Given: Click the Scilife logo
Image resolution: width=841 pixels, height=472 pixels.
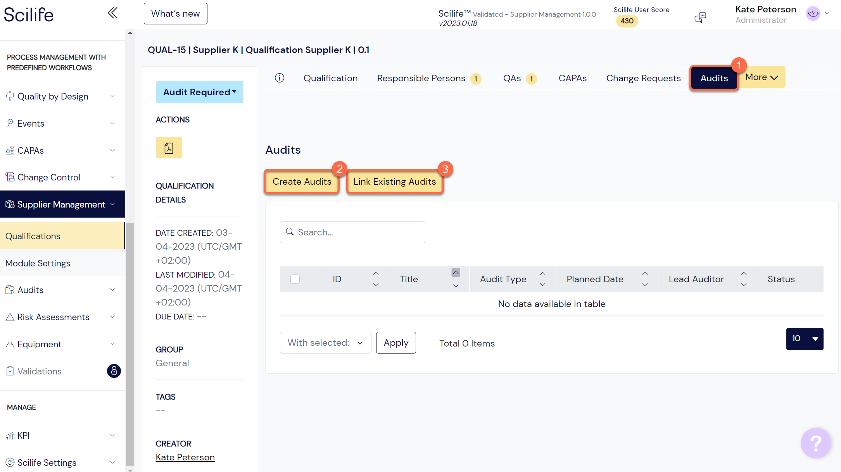Looking at the screenshot, I should 29,15.
